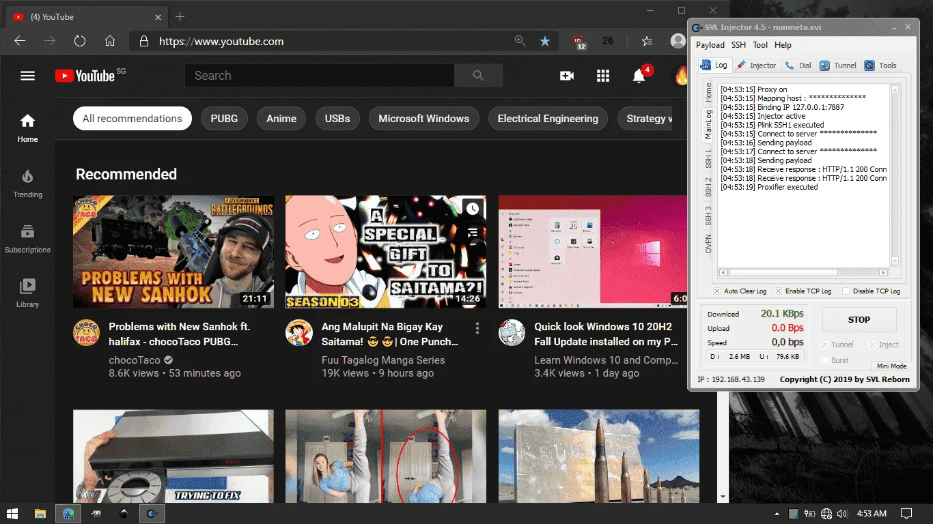Open Windows Start menu
933x524 pixels.
coord(12,513)
